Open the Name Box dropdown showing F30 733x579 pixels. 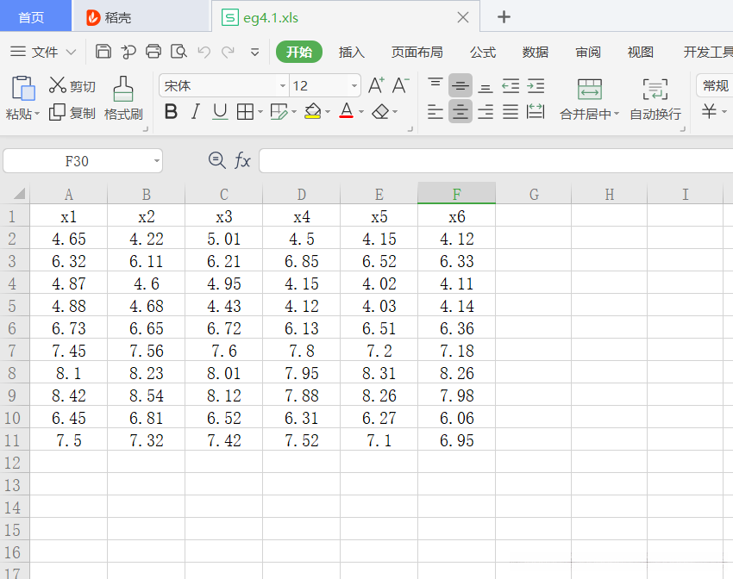[156, 161]
